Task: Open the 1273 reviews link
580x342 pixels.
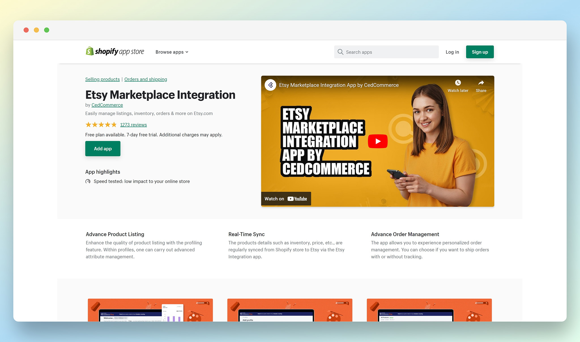Action: 133,125
